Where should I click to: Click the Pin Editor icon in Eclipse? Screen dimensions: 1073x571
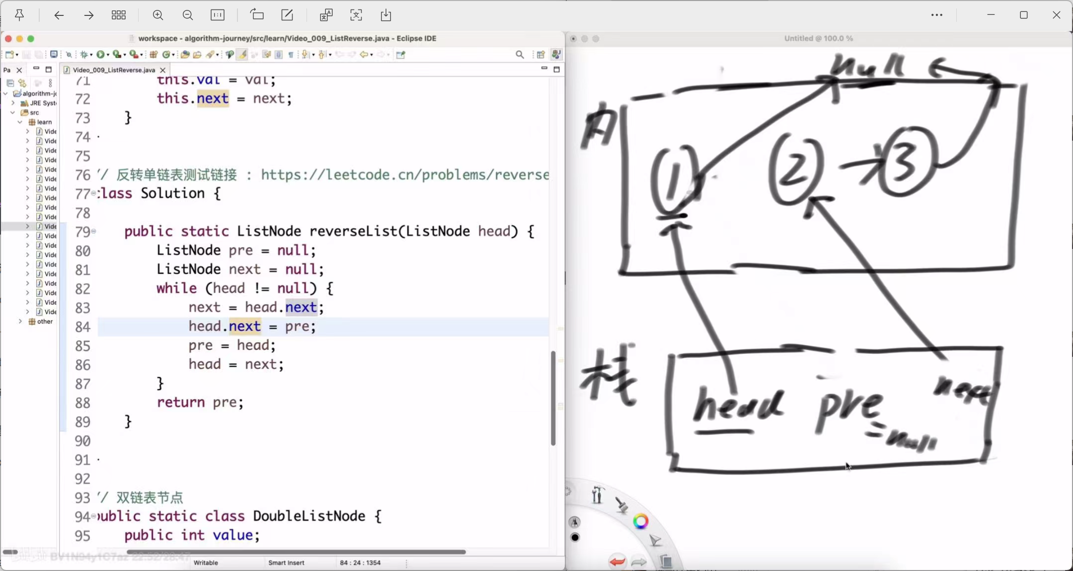point(401,55)
